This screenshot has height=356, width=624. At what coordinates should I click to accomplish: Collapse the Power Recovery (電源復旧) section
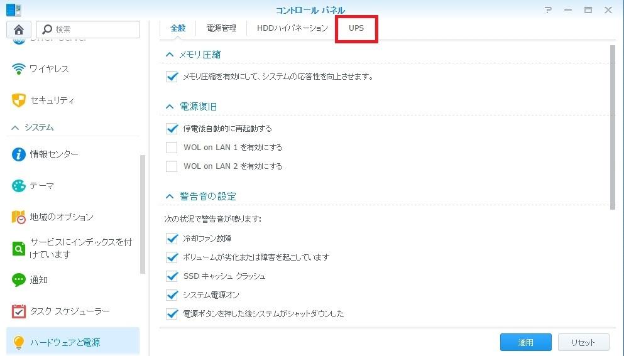(170, 107)
